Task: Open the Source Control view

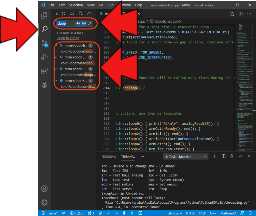Action: (x=44, y=43)
